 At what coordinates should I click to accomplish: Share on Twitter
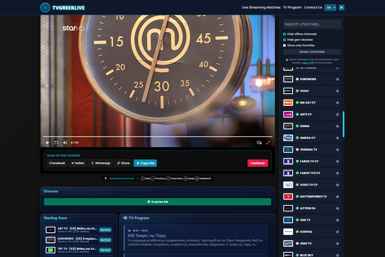coord(77,163)
